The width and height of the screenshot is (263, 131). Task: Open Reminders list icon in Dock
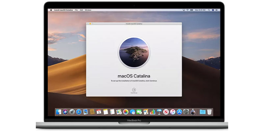point(112,112)
